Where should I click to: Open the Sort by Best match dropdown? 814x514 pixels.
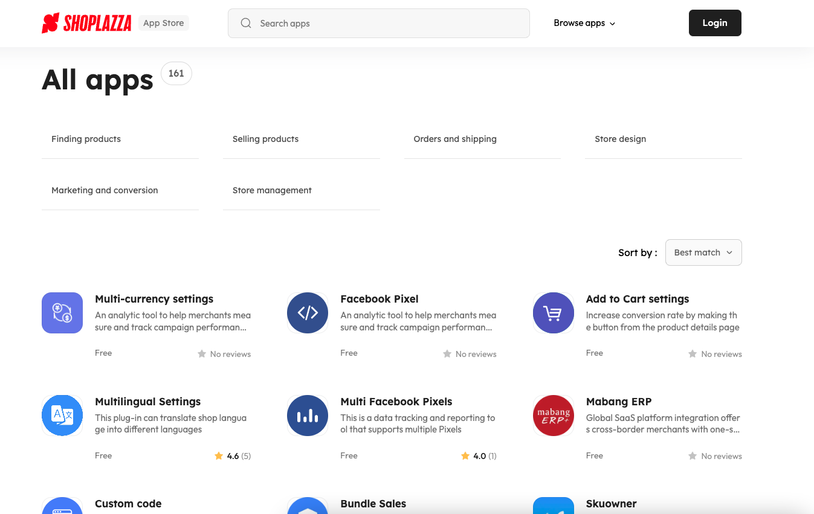pos(703,252)
